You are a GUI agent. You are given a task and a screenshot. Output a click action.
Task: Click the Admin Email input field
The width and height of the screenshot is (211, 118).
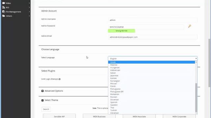(x=153, y=37)
